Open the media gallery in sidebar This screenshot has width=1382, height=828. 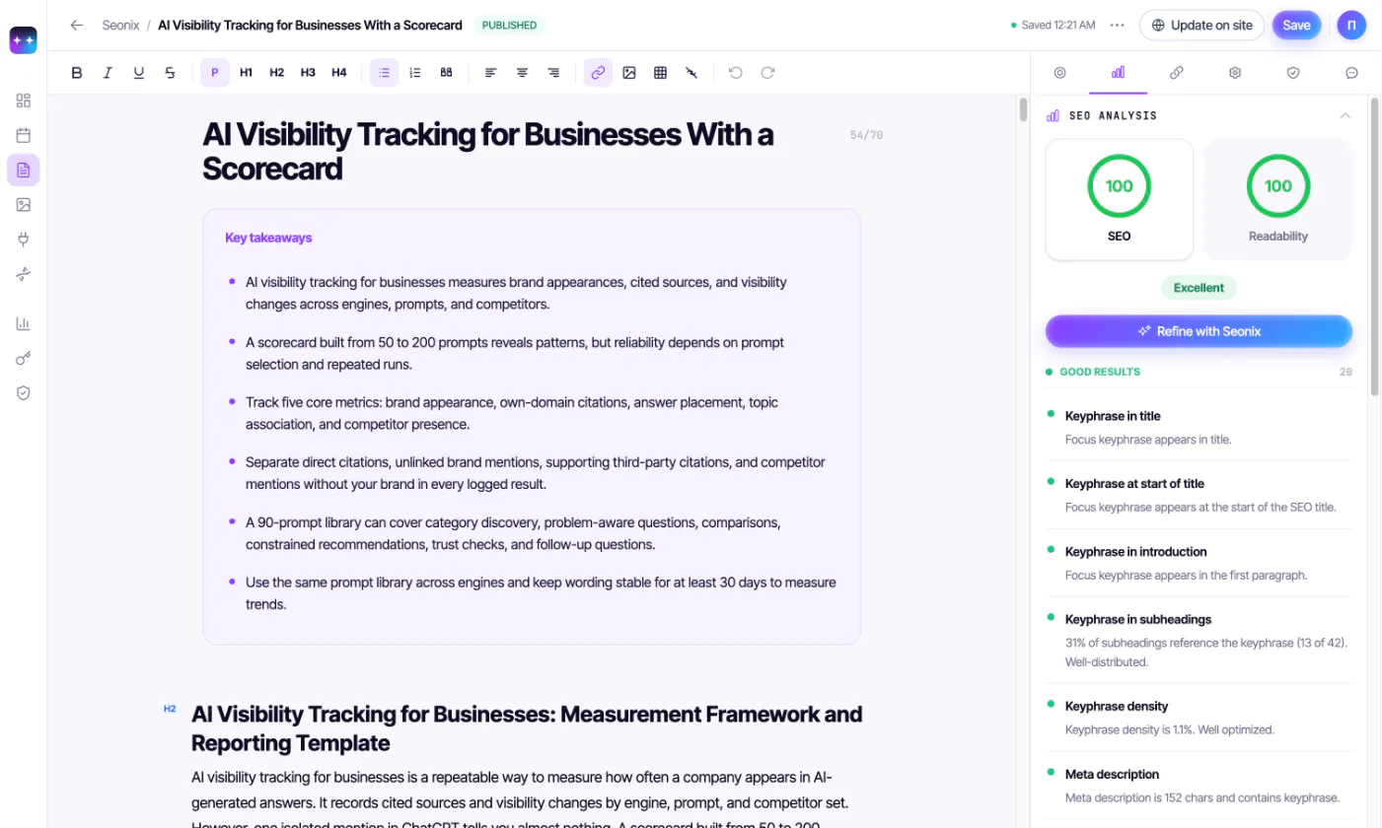(24, 204)
